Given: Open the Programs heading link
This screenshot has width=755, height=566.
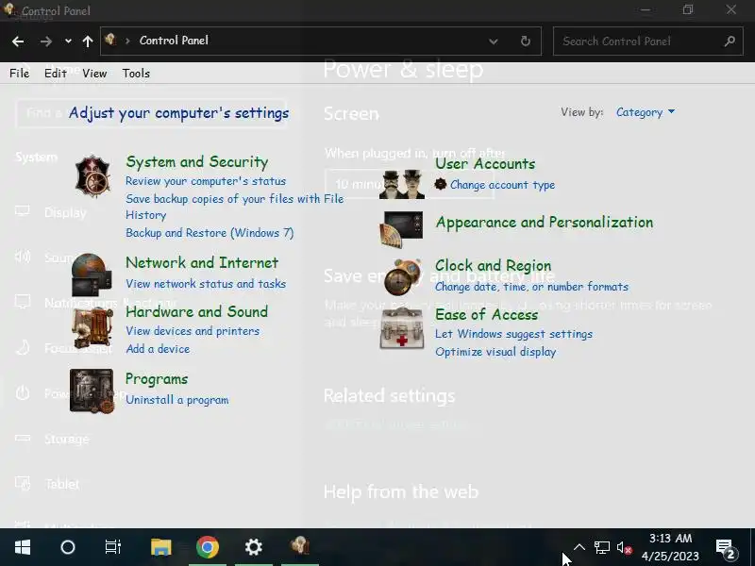Looking at the screenshot, I should 157,379.
